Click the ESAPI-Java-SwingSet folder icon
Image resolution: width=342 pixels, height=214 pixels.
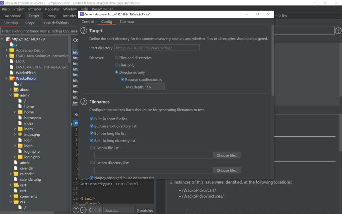pos(12,56)
